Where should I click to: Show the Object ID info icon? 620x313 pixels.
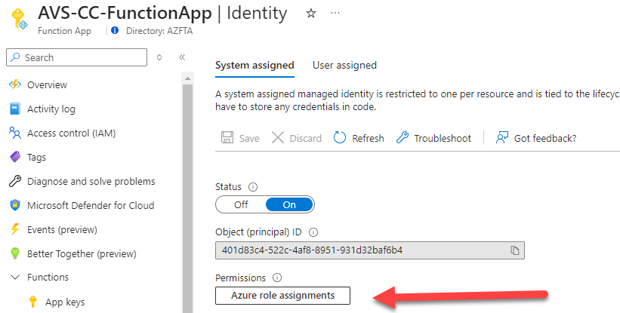[313, 232]
